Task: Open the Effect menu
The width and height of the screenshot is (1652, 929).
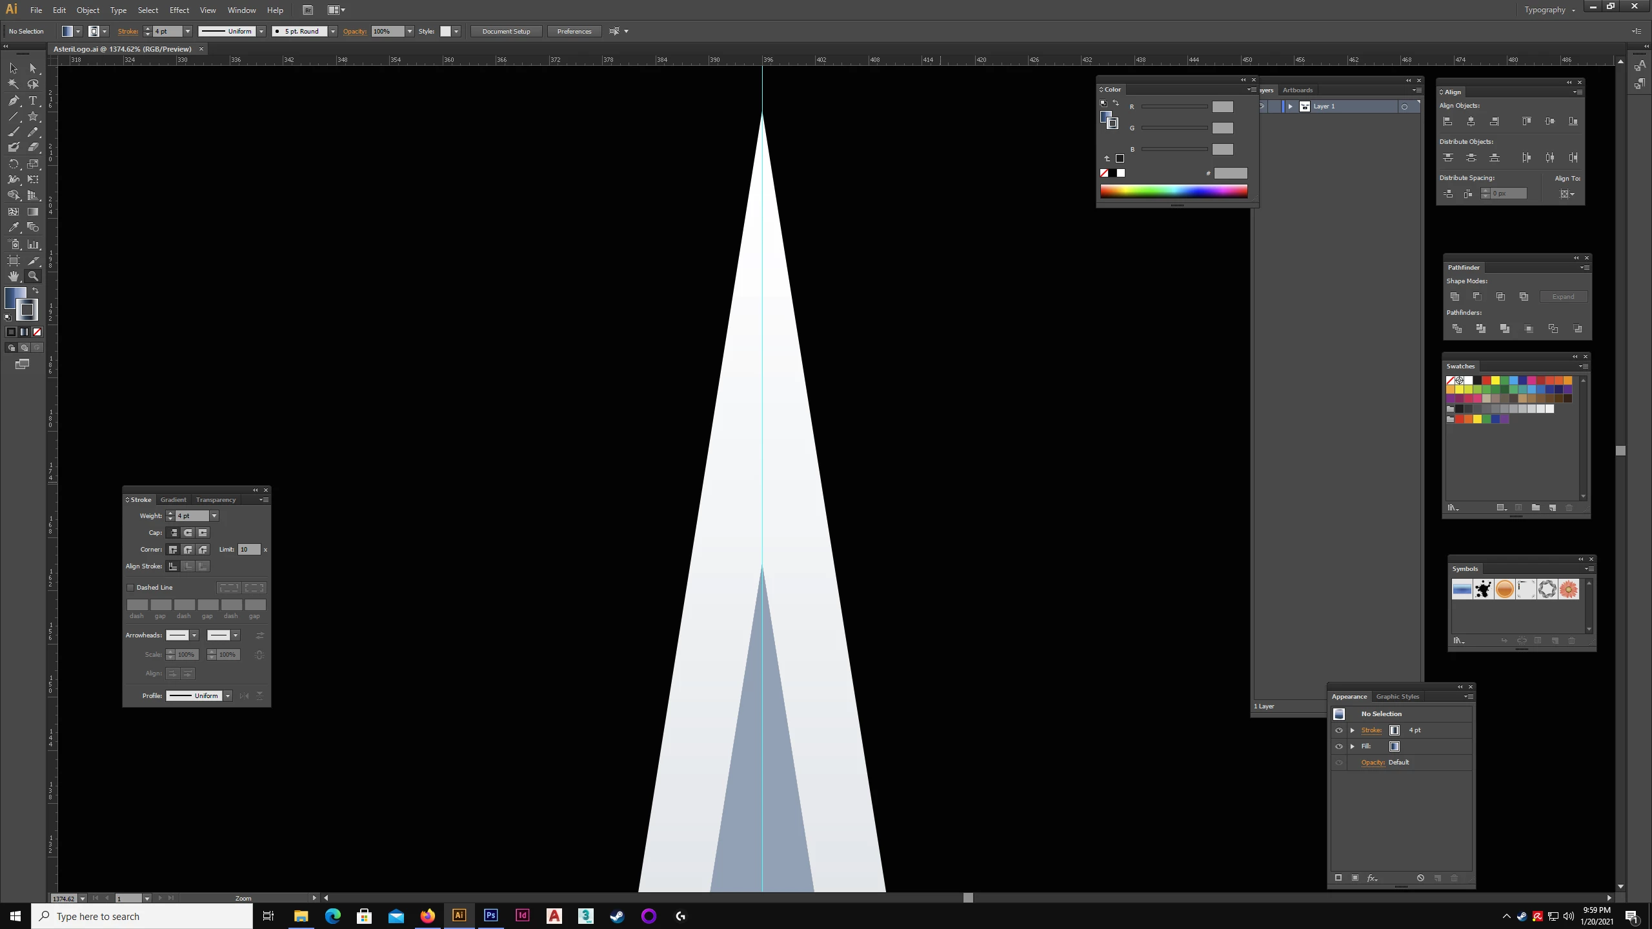Action: pos(179,10)
